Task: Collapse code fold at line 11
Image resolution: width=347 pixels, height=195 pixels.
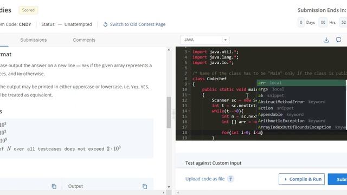Action: click(x=189, y=95)
